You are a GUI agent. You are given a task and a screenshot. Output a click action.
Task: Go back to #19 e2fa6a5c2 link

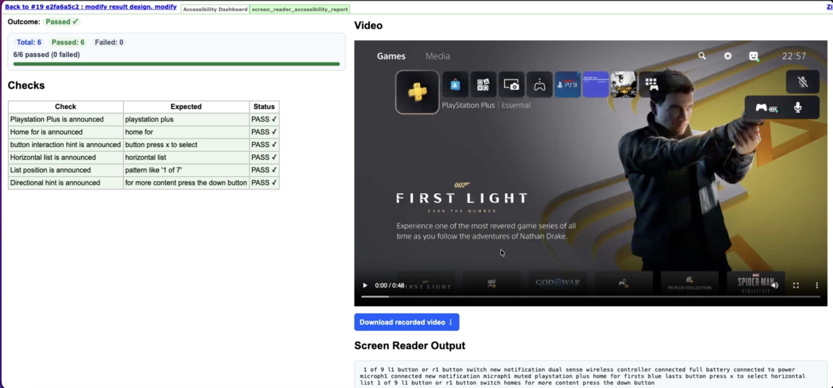click(91, 7)
